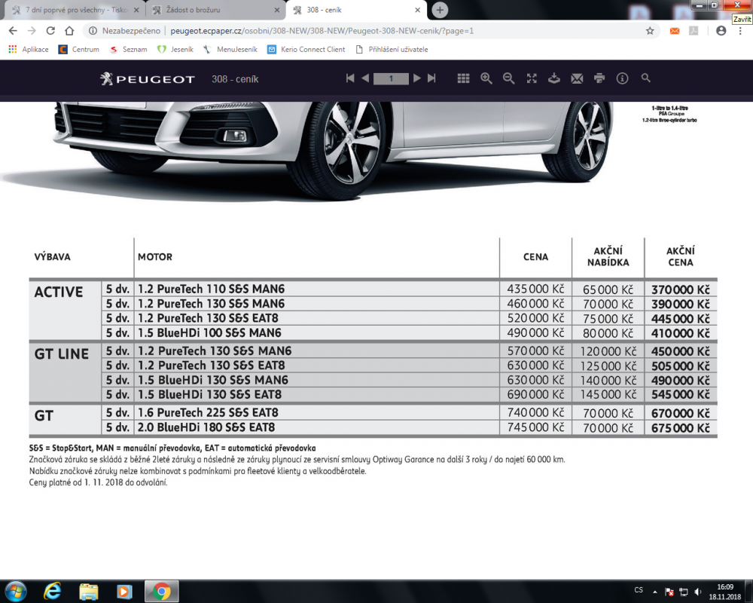Screen dimensions: 753x603
Task: Open media player from taskbar
Action: click(x=124, y=592)
